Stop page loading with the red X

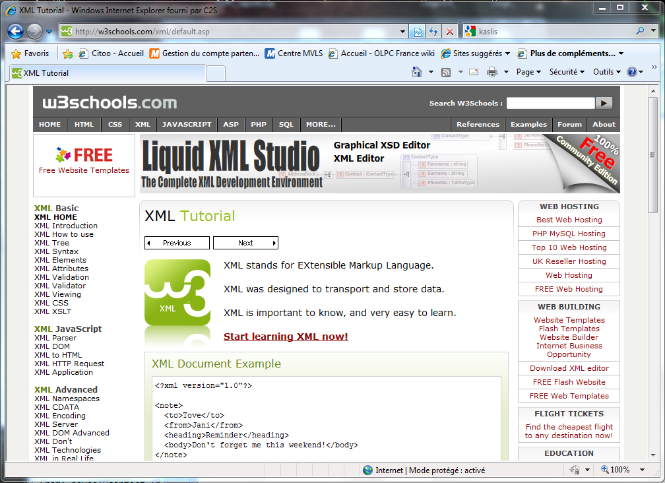pyautogui.click(x=450, y=32)
